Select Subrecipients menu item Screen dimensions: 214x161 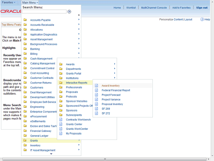coord(74,115)
